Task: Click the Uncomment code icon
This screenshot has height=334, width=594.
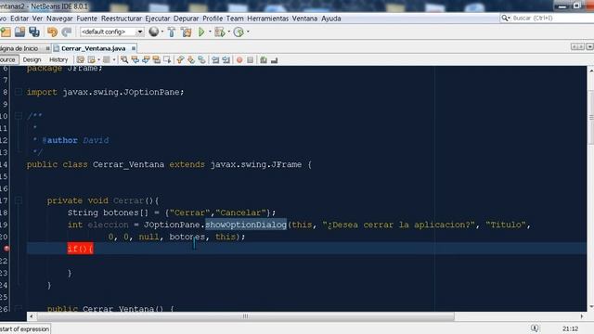Action: 275,59
